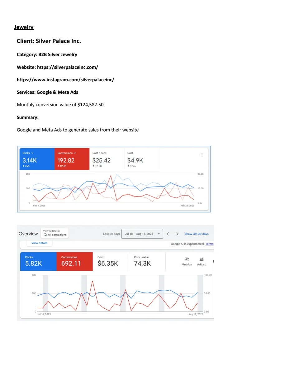The image size is (286, 370).
Task: Select the Cost $4.9K metric card
Action: [141, 159]
